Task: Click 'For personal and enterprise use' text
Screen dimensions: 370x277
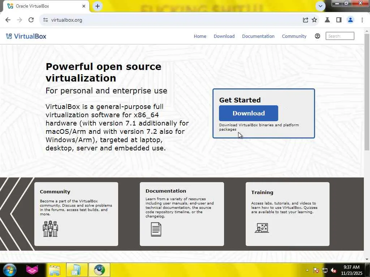Action: coord(107,91)
